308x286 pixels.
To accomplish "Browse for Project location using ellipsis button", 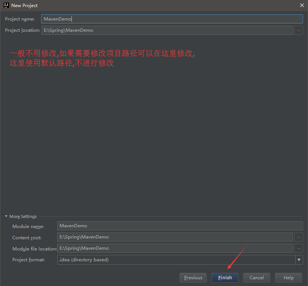I will [x=299, y=30].
